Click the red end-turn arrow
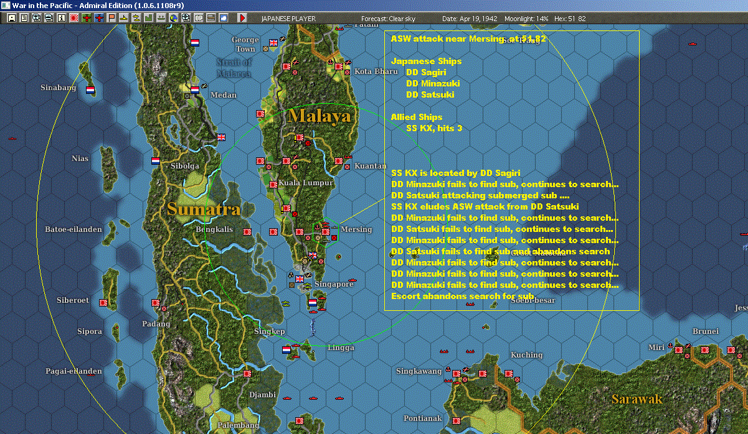Viewport: 748px width, 434px height. (x=242, y=18)
